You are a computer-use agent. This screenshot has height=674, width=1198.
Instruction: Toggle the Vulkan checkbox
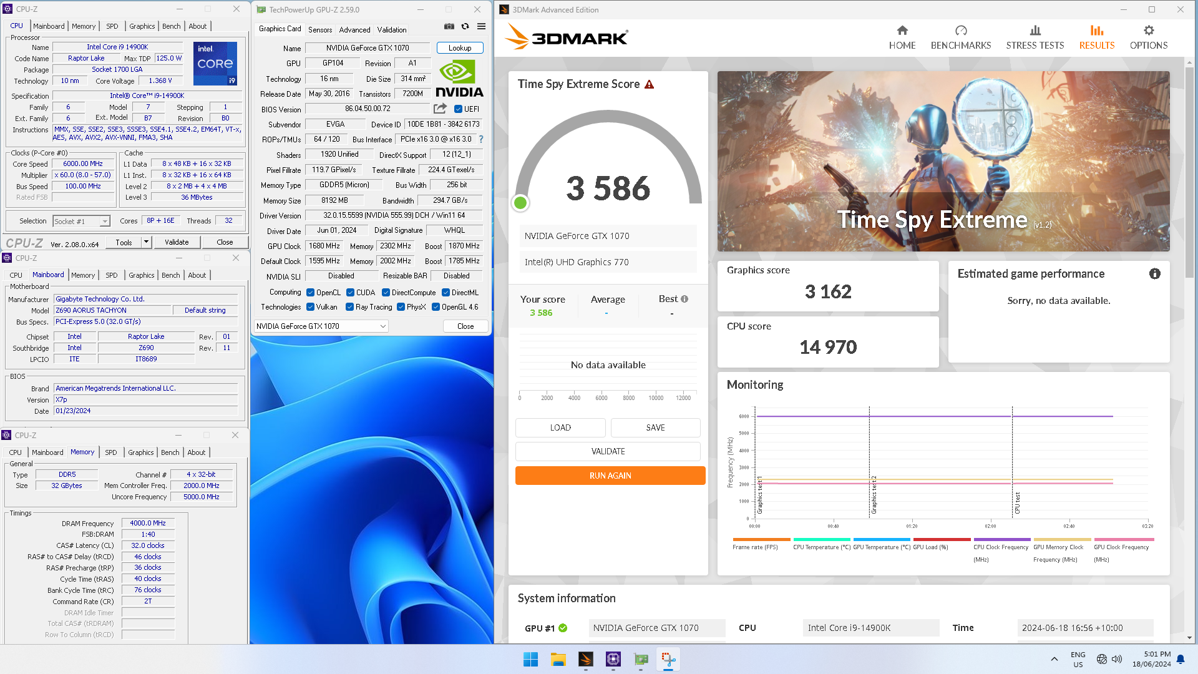tap(310, 307)
